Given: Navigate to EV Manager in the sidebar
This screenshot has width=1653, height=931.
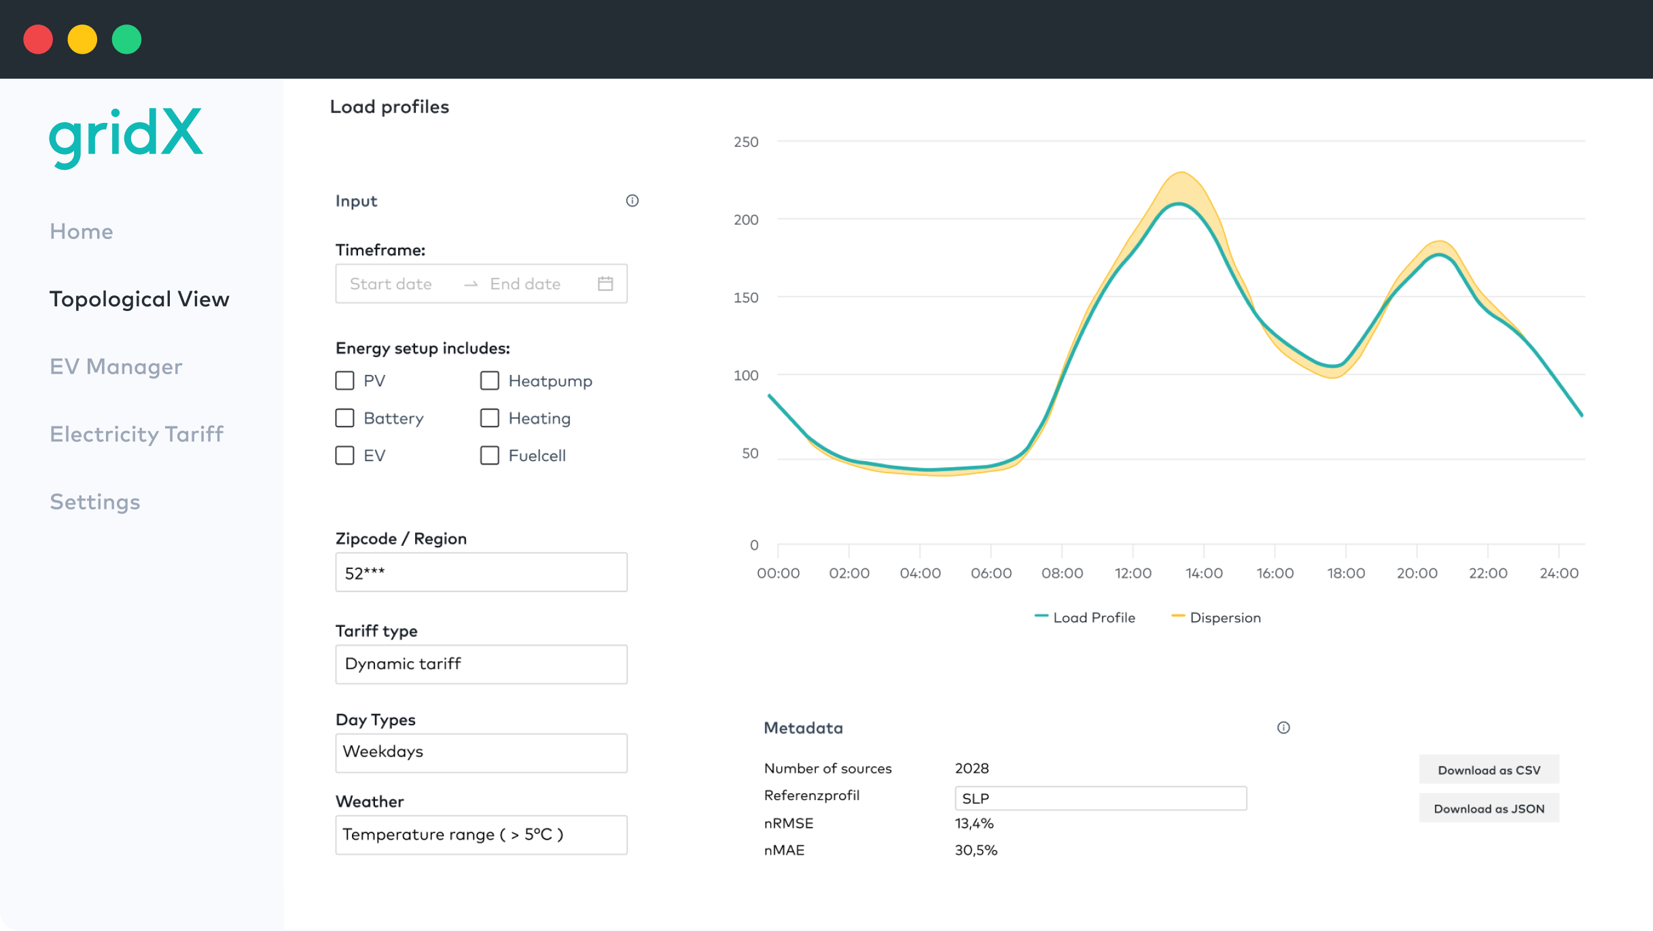Looking at the screenshot, I should 116,366.
